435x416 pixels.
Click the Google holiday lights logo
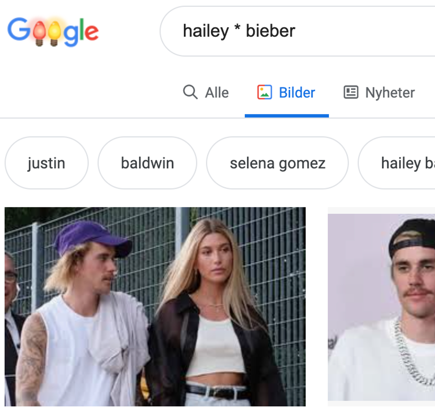click(x=53, y=31)
